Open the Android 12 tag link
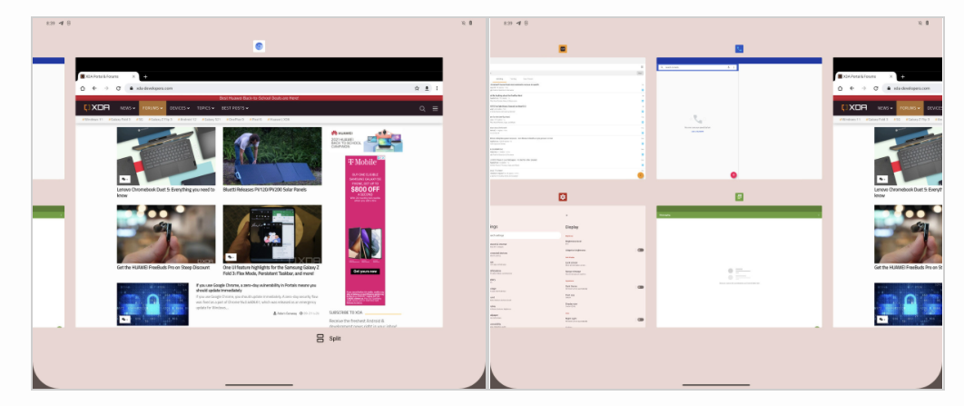964x406 pixels. tap(186, 119)
